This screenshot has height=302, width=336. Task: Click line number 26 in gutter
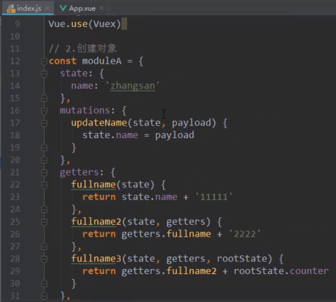(x=15, y=234)
